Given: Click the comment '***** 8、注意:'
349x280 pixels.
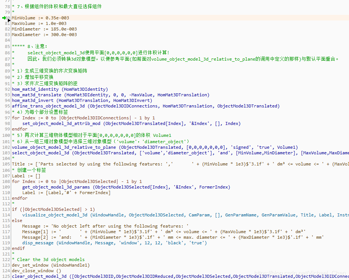Looking at the screenshot, I should click(x=29, y=46).
